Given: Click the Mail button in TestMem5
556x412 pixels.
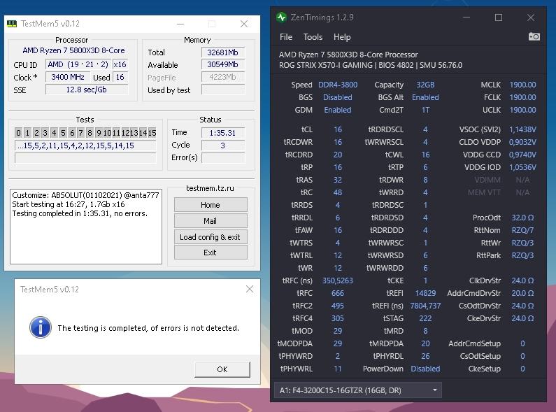Looking at the screenshot, I should tap(211, 221).
